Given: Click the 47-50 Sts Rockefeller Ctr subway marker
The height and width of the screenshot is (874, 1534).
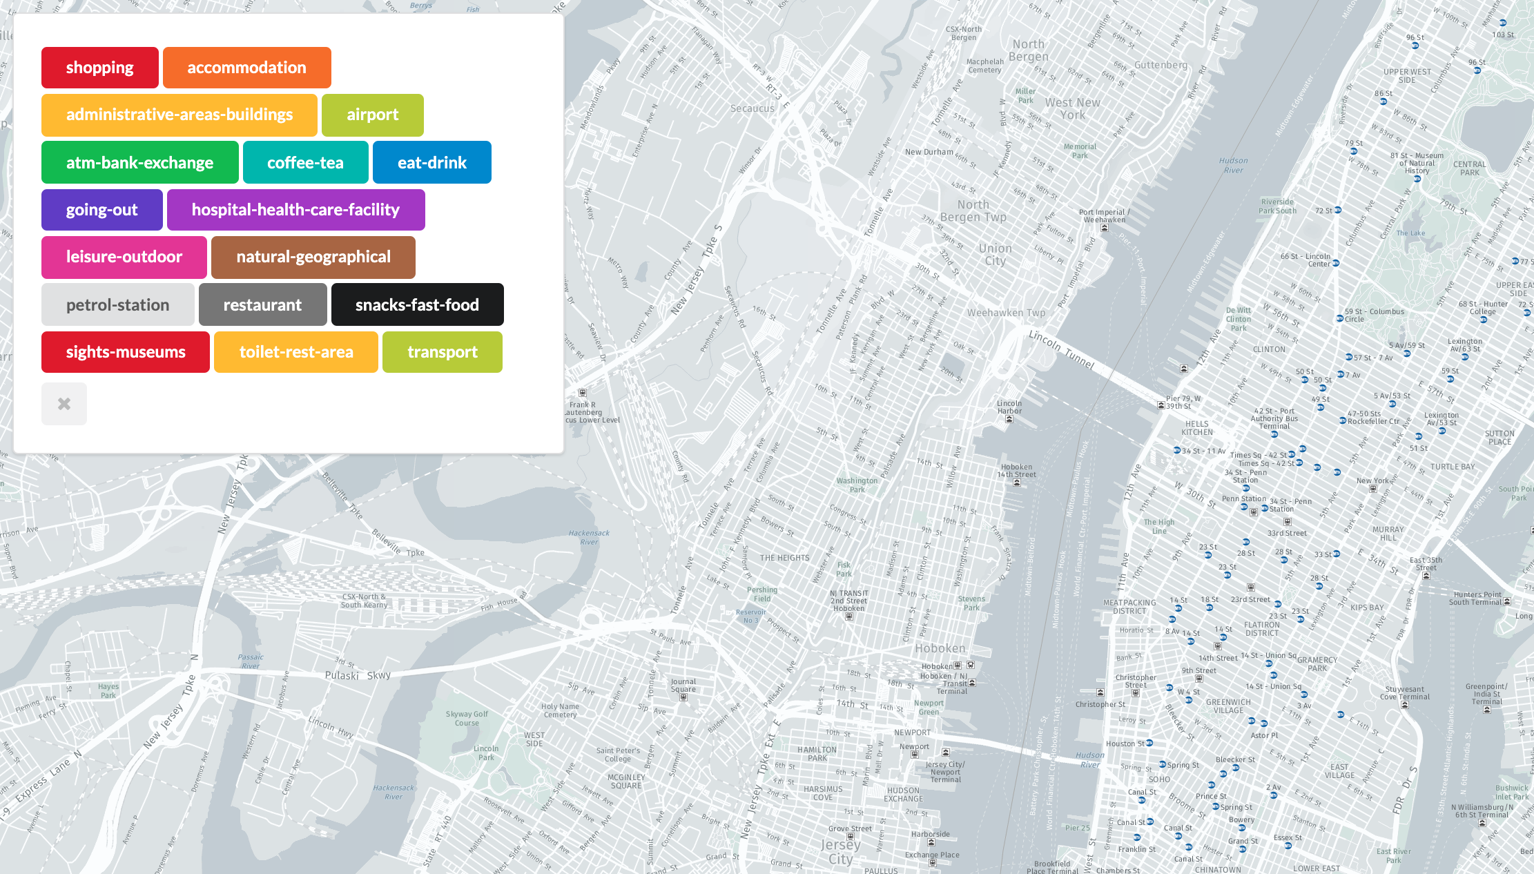Looking at the screenshot, I should point(1342,420).
